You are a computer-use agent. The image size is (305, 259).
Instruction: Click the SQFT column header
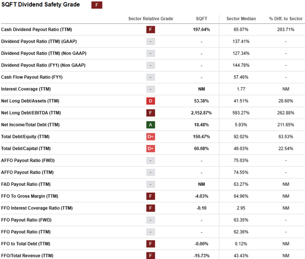click(202, 19)
